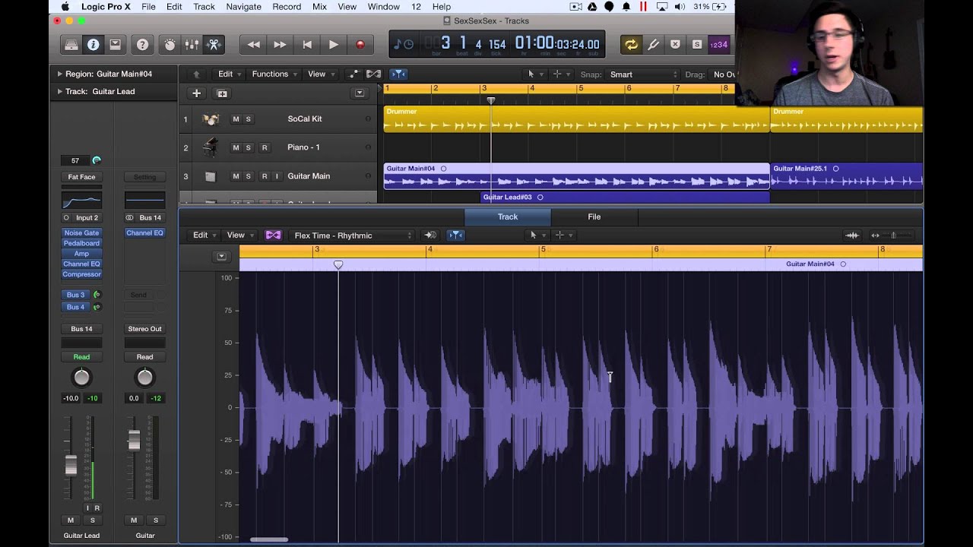This screenshot has height=547, width=973.
Task: Click the Fast Forward transport button
Action: tap(280, 45)
